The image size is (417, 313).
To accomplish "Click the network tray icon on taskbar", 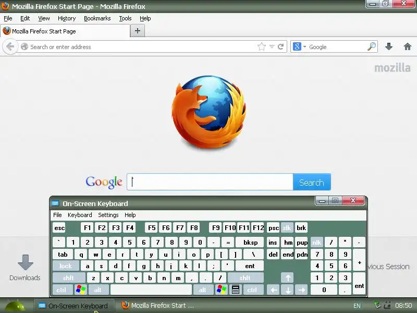I will [x=377, y=305].
